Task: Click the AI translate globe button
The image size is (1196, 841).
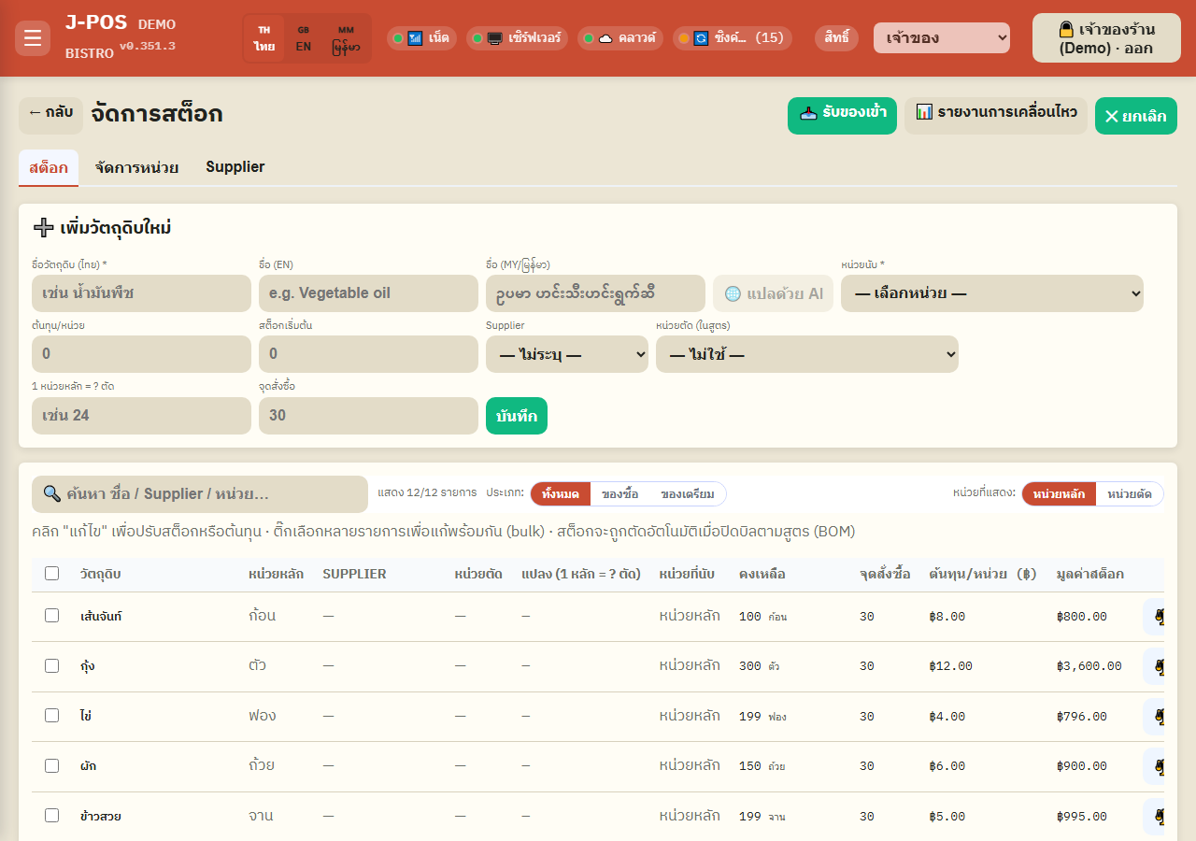Action: coord(773,293)
